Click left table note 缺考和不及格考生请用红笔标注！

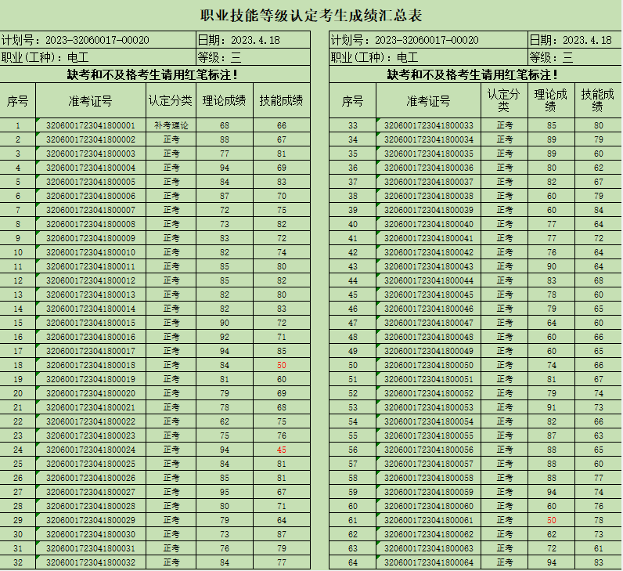(x=154, y=74)
